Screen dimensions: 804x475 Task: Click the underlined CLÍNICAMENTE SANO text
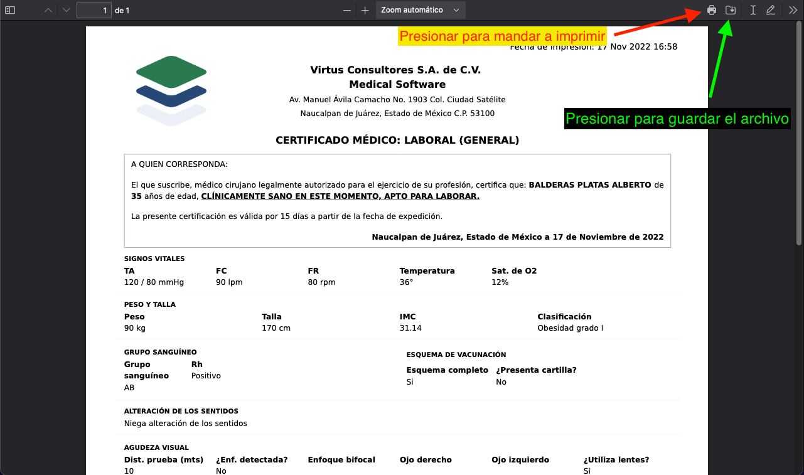340,196
